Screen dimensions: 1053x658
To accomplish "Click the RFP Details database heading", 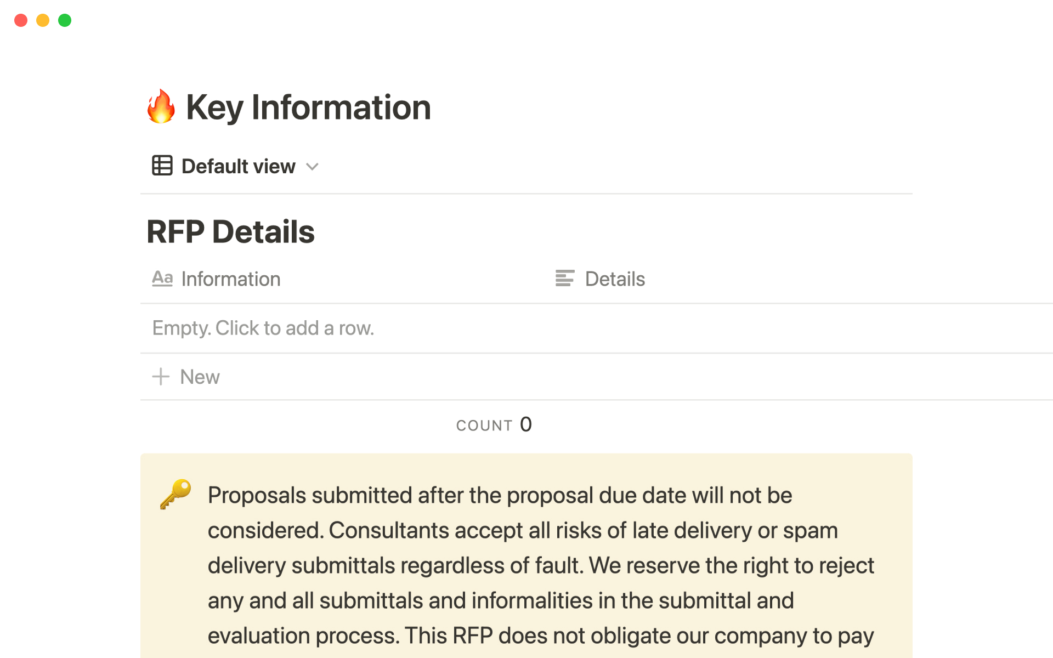I will (x=231, y=231).
